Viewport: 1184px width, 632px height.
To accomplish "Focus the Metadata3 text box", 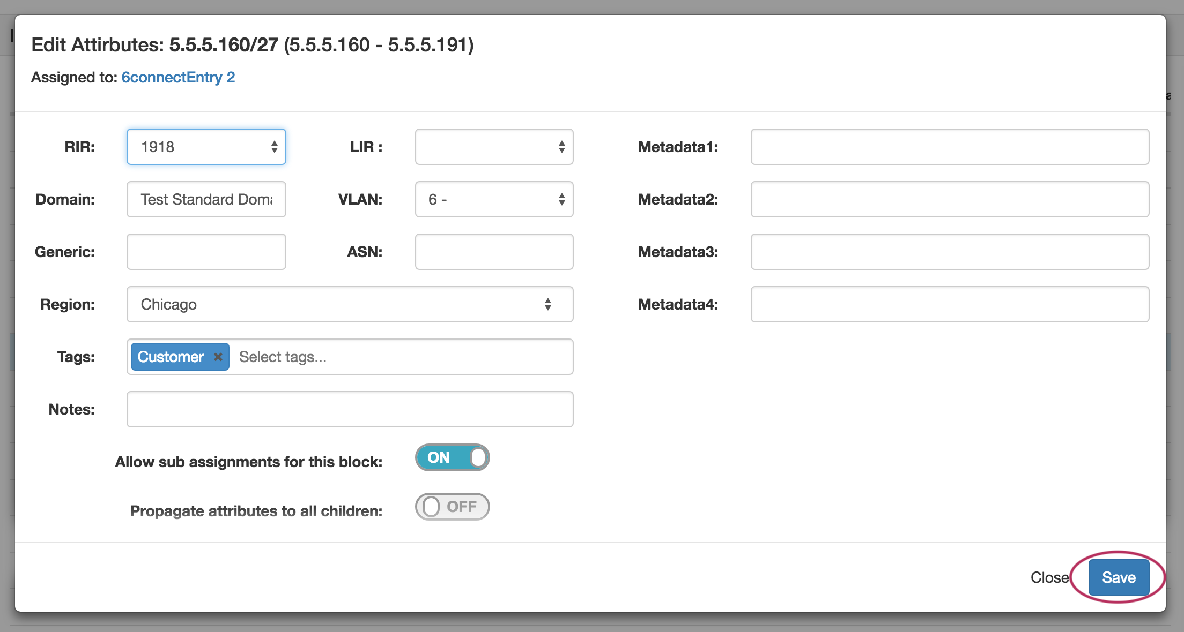I will click(x=950, y=252).
